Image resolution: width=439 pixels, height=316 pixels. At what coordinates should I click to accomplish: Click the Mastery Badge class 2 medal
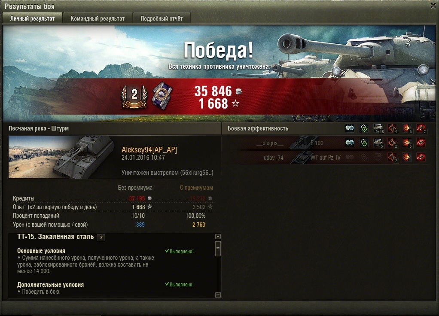coord(134,96)
